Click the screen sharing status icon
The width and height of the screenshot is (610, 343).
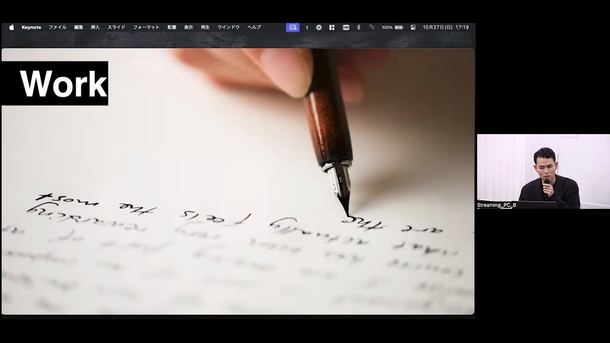pos(293,27)
